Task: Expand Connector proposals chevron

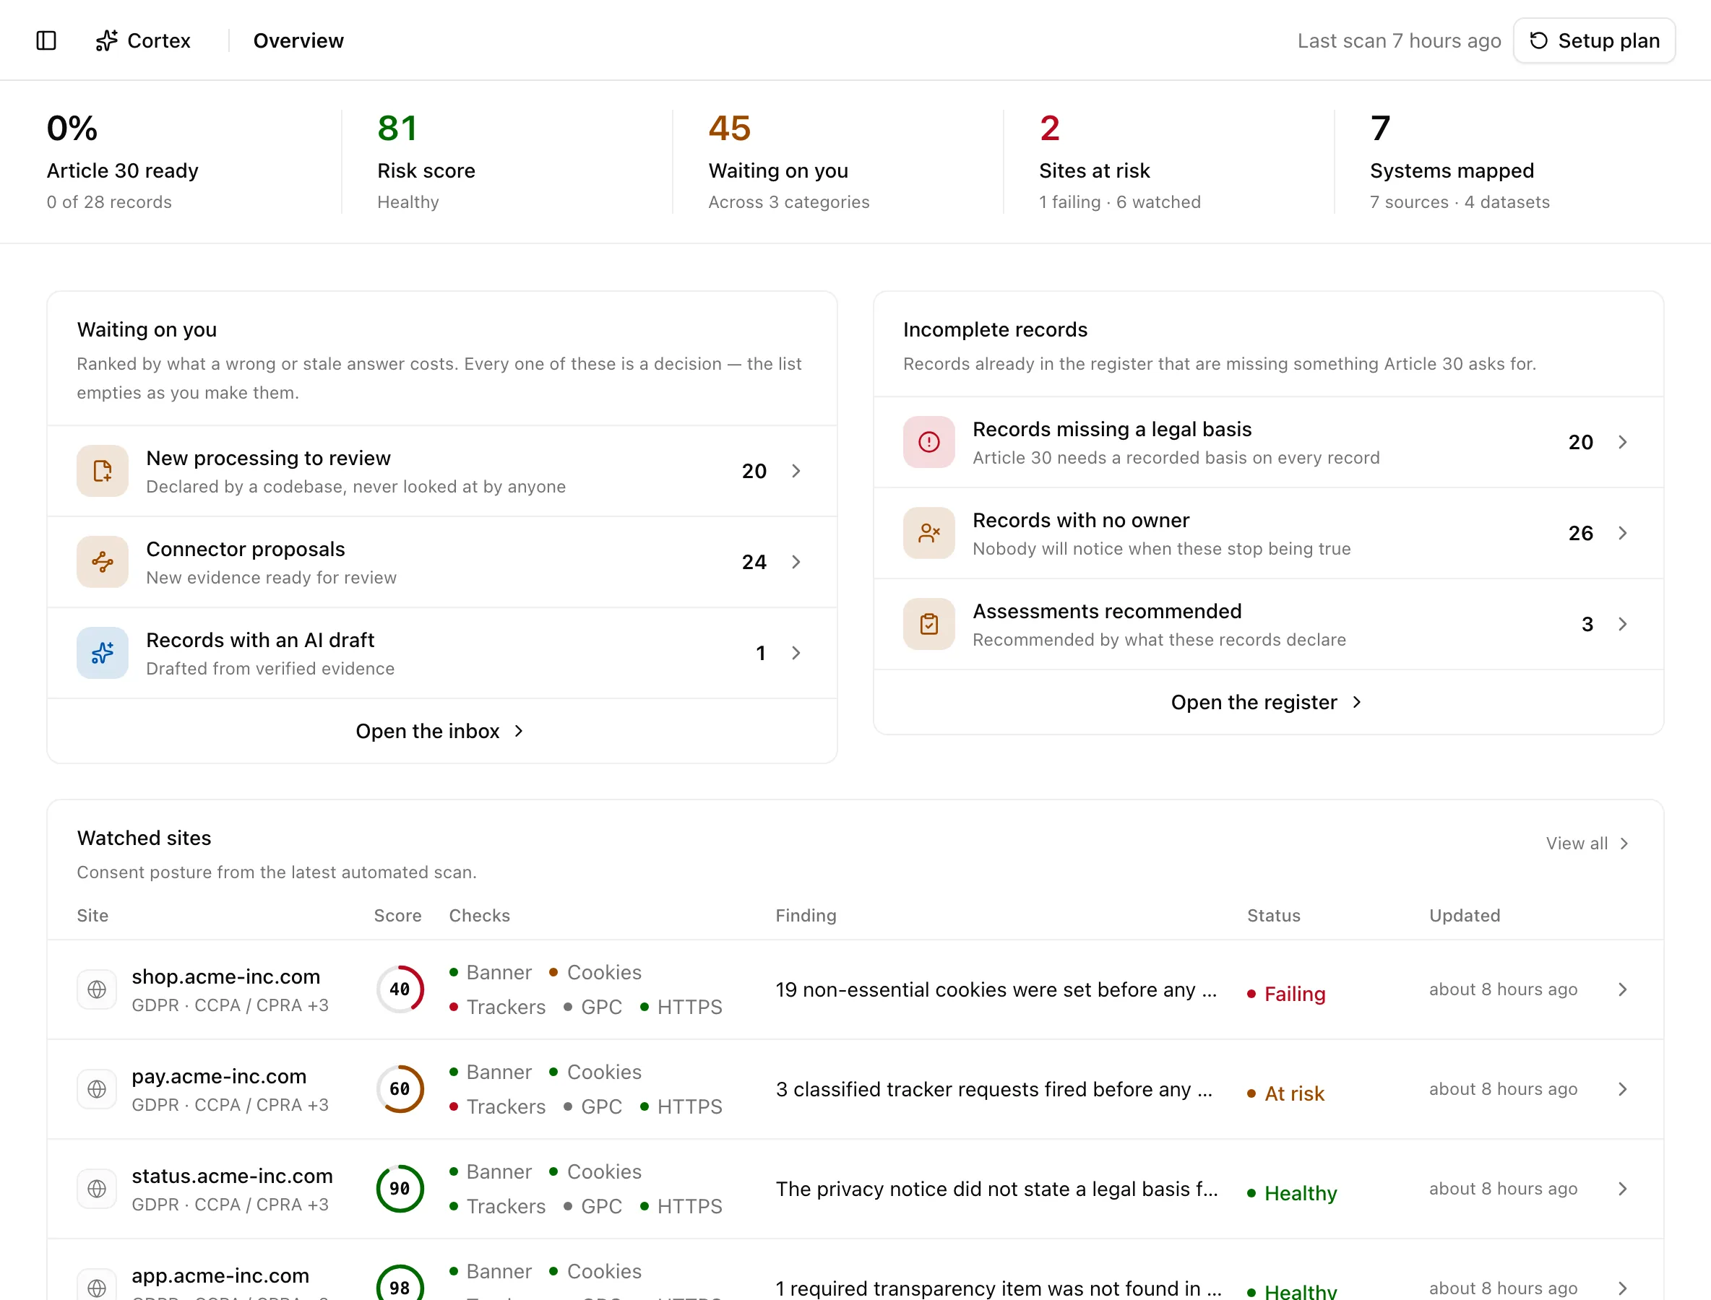Action: [796, 562]
